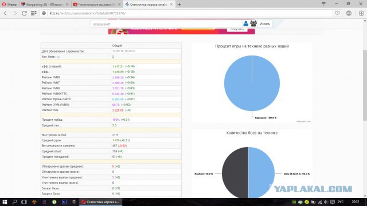367x206 pixels.
Task: Reload the current page
Action: [x=24, y=13]
